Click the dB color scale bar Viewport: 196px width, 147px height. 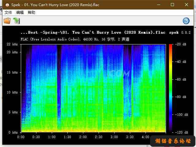click(171, 88)
